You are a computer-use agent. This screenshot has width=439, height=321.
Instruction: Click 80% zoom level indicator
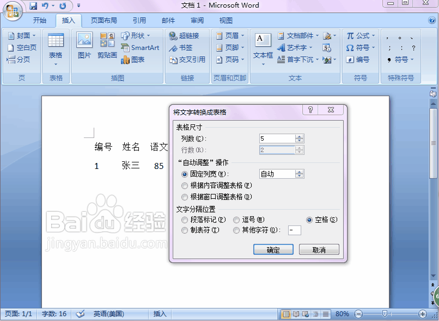point(342,314)
